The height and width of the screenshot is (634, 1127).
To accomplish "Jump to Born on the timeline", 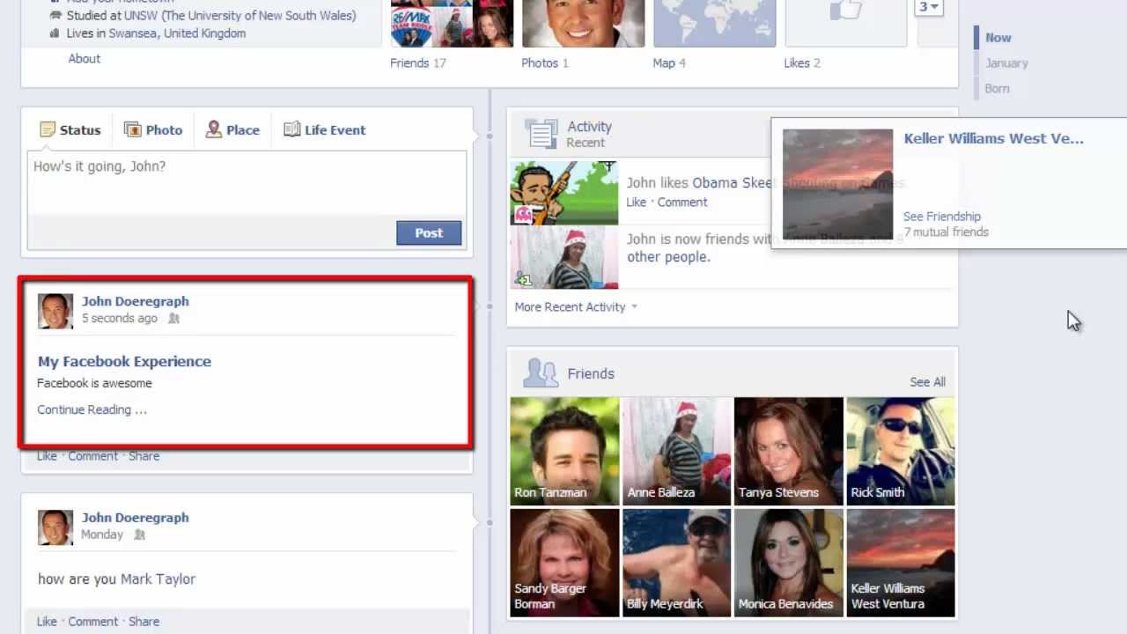I will coord(997,88).
